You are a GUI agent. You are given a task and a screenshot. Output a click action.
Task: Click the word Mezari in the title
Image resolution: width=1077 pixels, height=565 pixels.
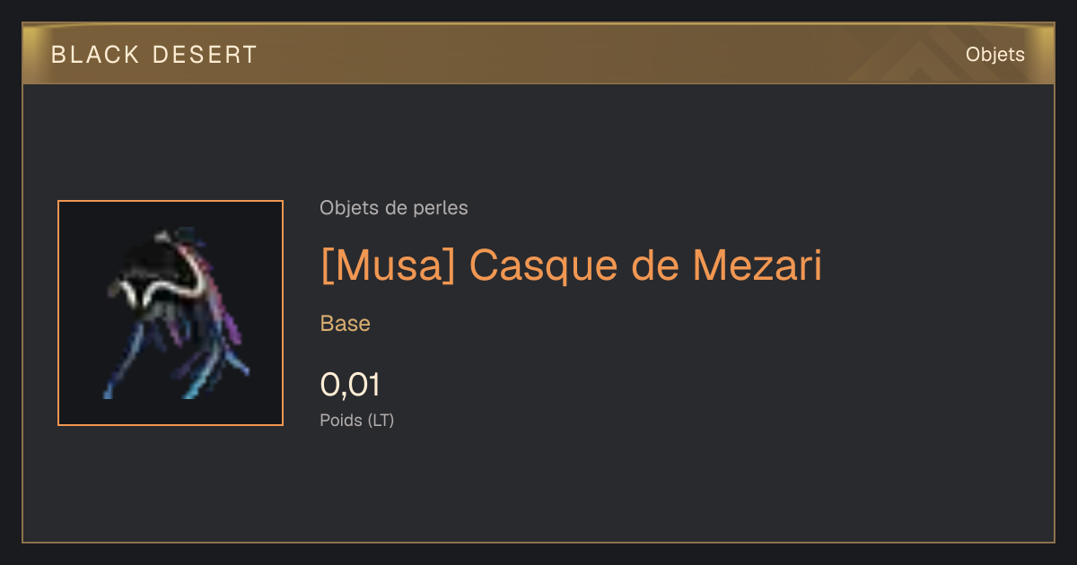(x=757, y=265)
